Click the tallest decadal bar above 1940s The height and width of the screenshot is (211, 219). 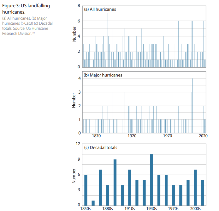151,180
